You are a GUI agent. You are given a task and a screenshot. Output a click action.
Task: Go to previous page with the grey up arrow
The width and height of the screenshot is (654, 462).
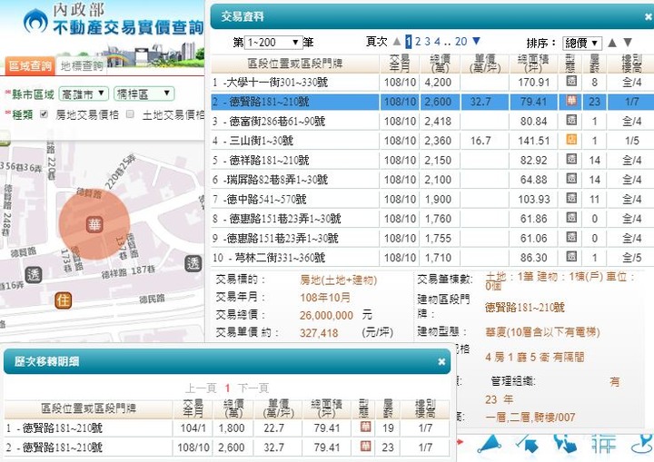pos(397,42)
